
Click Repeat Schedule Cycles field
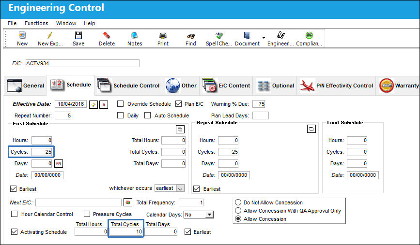pyautogui.click(x=228, y=152)
